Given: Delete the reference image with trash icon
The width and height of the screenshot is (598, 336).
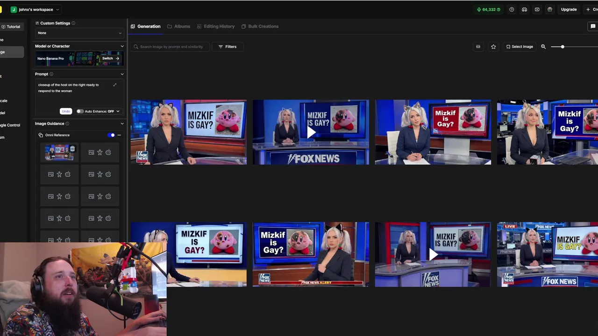Looking at the screenshot, I should click(x=72, y=148).
